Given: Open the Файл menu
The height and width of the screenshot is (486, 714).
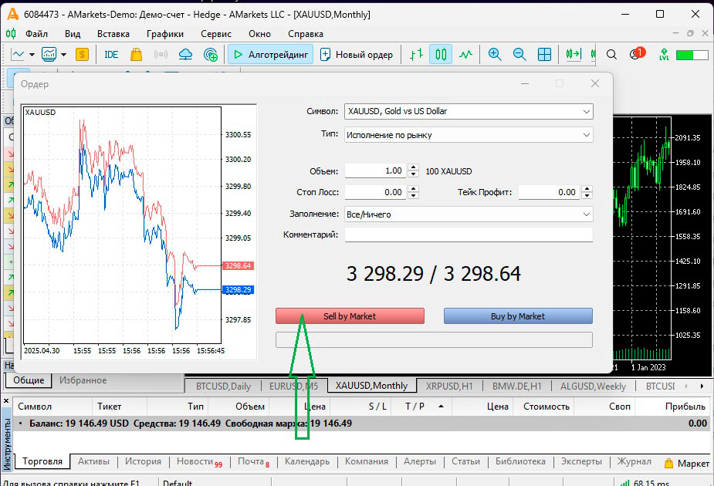Looking at the screenshot, I should coord(36,34).
